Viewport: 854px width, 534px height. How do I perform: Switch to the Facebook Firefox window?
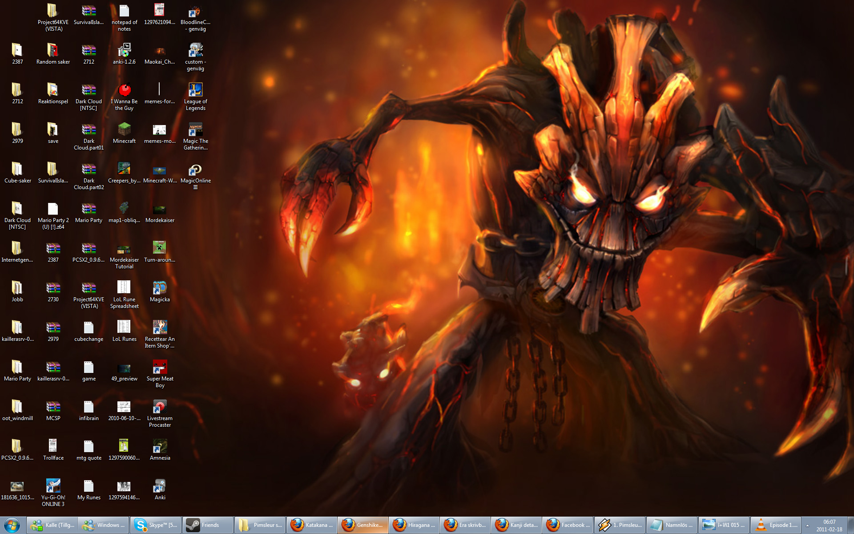point(568,525)
